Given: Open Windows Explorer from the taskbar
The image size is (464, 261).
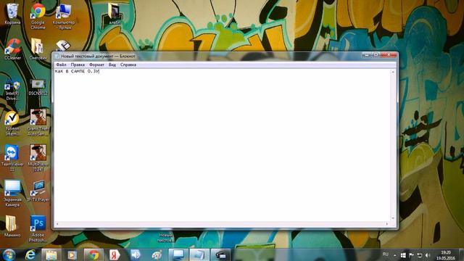Looking at the screenshot, I should pyautogui.click(x=51, y=255).
